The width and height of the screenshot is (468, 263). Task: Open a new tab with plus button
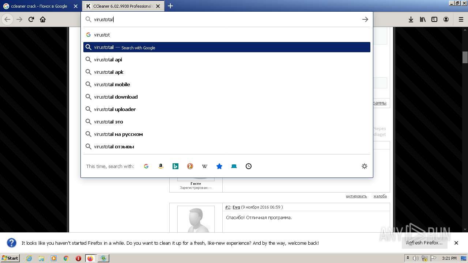[170, 6]
